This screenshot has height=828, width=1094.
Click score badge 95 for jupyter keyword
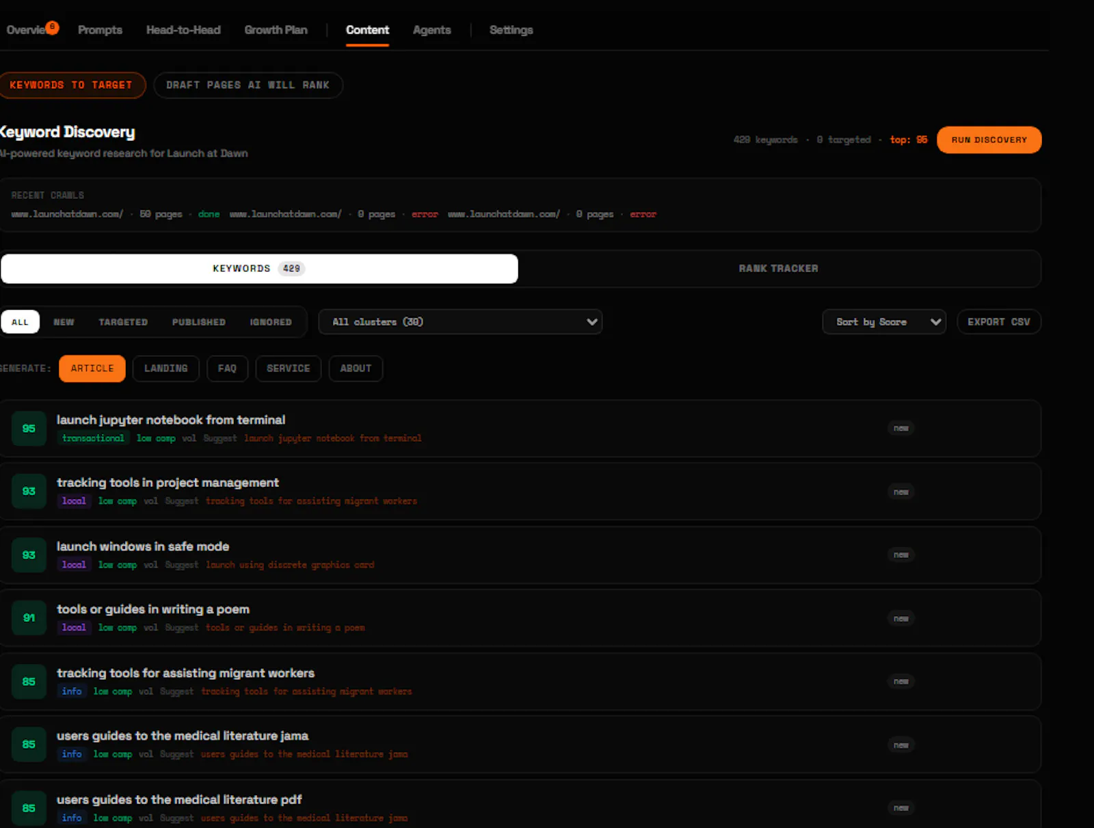[29, 429]
